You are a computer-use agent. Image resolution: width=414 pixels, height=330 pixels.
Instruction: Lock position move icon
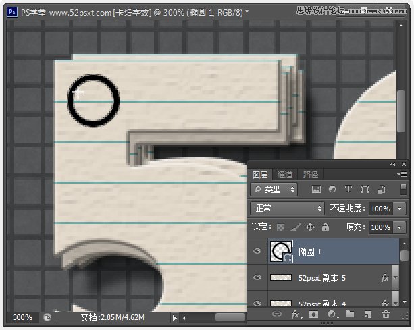tap(310, 227)
